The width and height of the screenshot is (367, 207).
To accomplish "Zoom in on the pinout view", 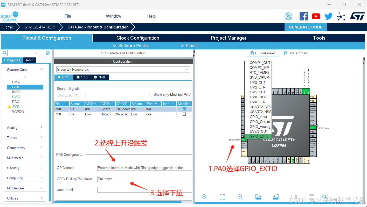I will [x=204, y=197].
